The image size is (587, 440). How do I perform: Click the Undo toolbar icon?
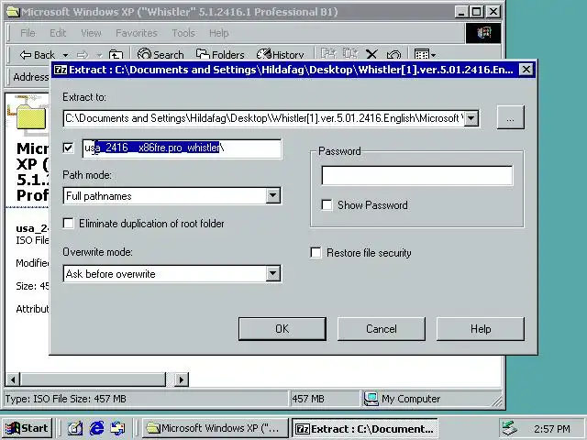(x=393, y=55)
